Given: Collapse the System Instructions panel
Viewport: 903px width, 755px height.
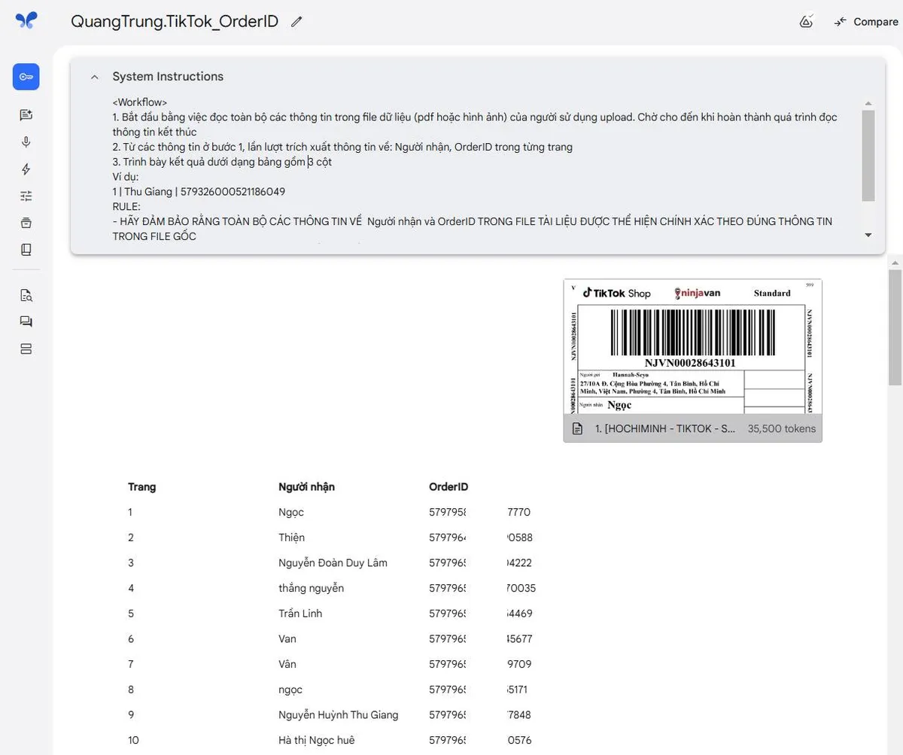Looking at the screenshot, I should [95, 77].
